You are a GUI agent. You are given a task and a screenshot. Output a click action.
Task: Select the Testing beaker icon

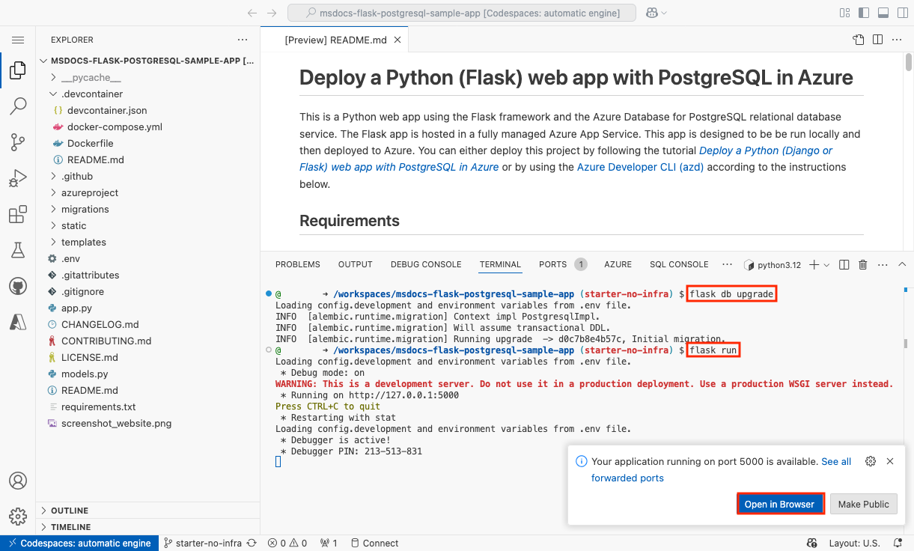point(18,249)
